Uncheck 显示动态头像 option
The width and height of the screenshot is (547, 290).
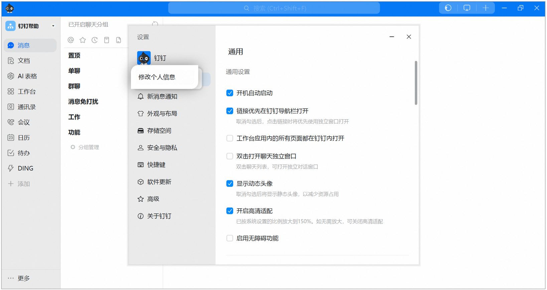tap(230, 183)
